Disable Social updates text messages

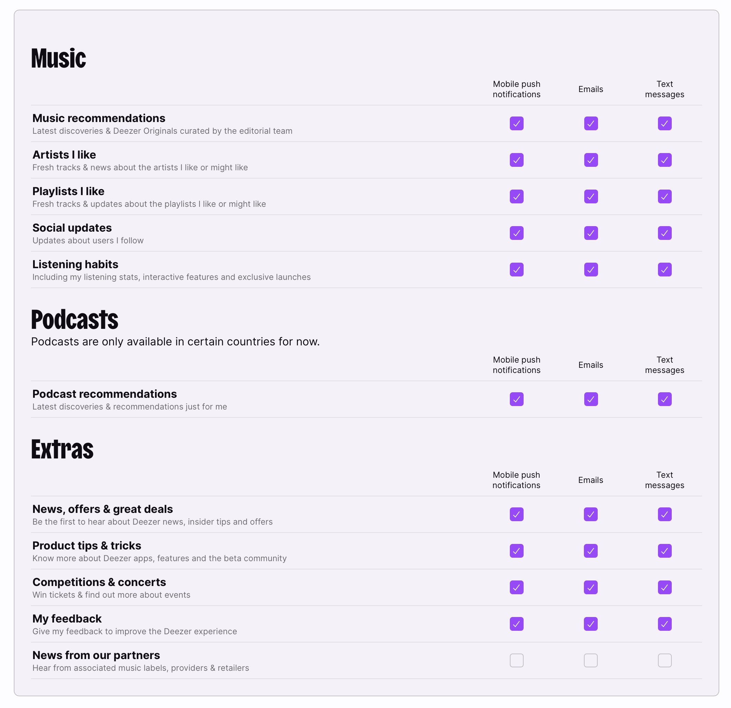tap(665, 233)
